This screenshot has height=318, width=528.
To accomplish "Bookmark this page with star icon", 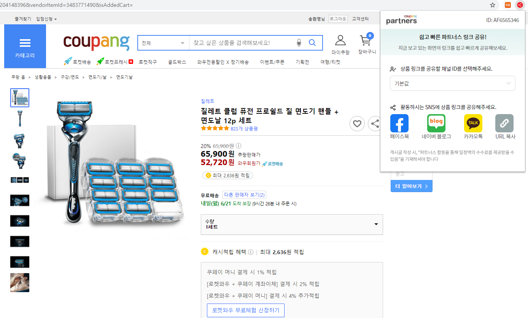I will point(493,5).
